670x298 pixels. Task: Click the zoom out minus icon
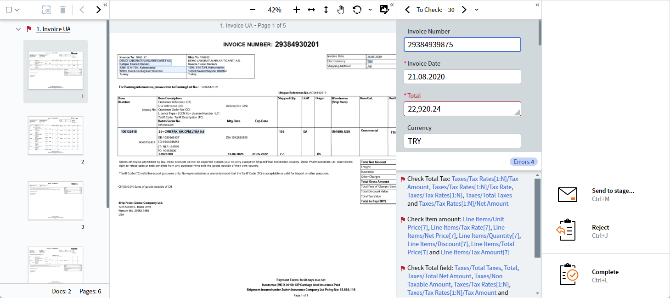coord(253,10)
